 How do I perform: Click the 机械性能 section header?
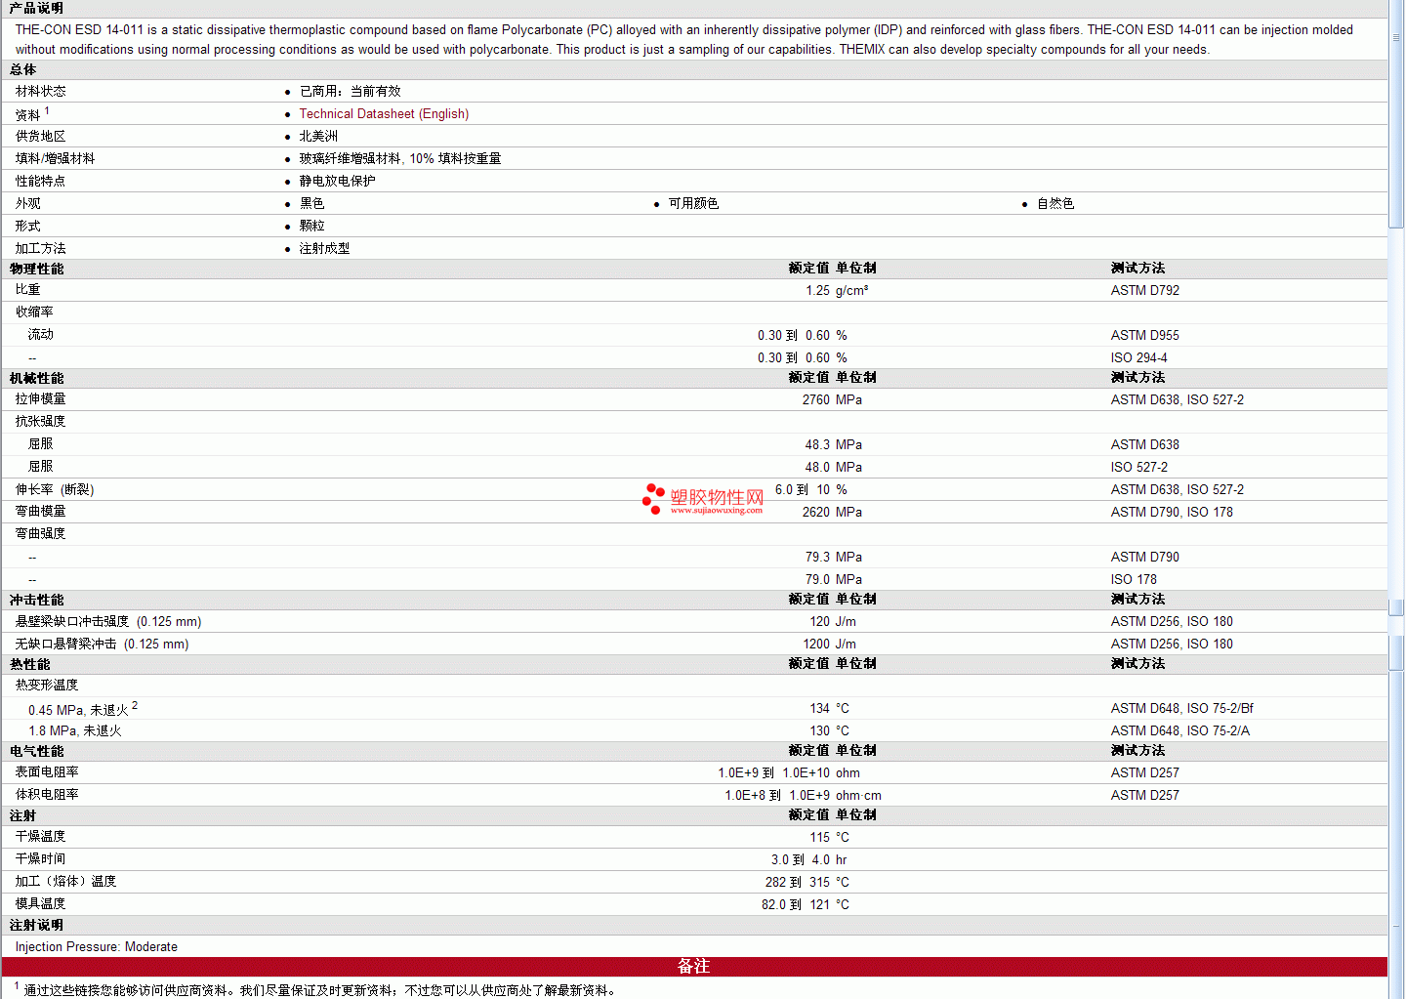pyautogui.click(x=36, y=378)
